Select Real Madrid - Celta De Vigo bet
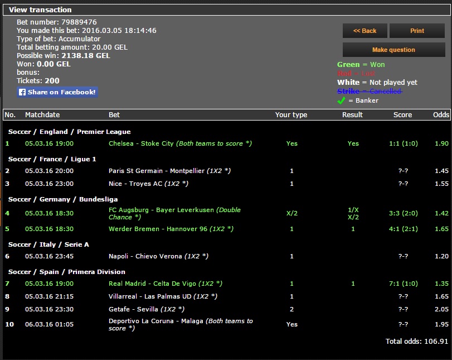 point(166,284)
